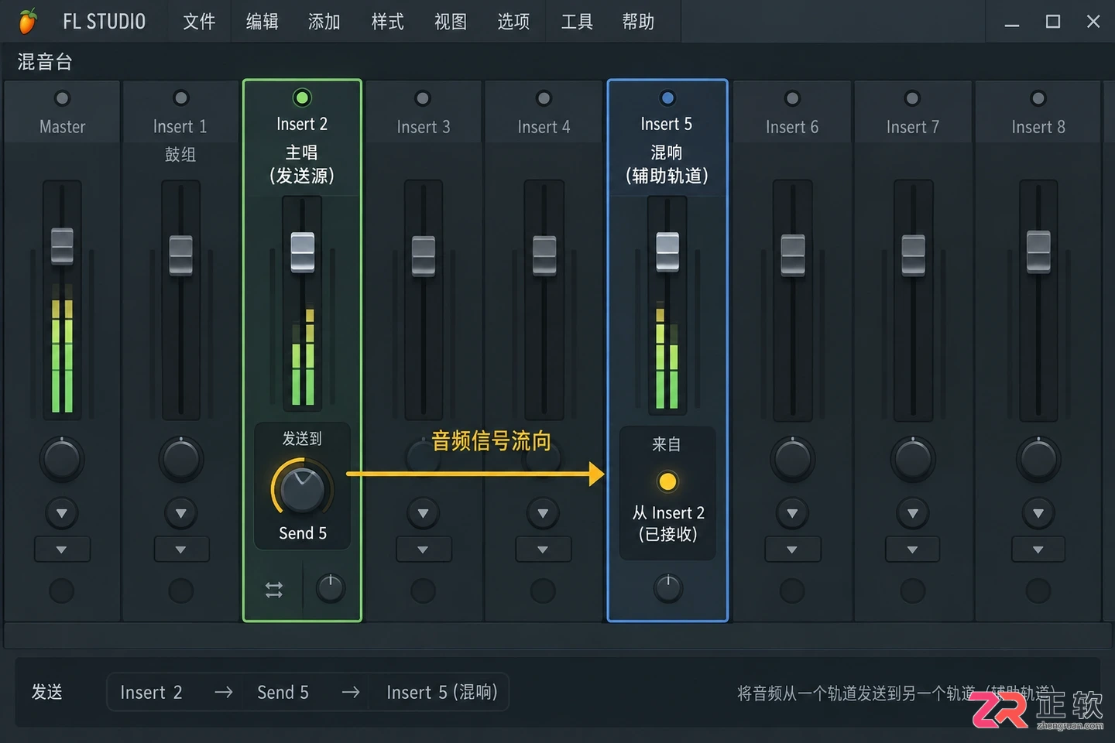Select the Insert 1 鼓组 track name

[x=180, y=155]
